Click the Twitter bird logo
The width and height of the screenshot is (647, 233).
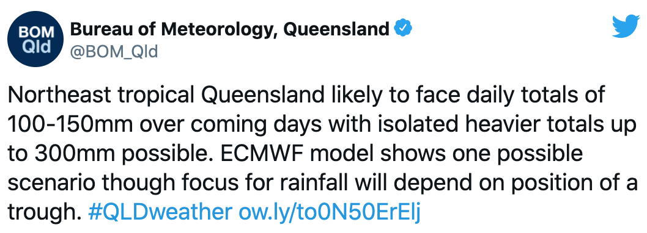pyautogui.click(x=626, y=27)
